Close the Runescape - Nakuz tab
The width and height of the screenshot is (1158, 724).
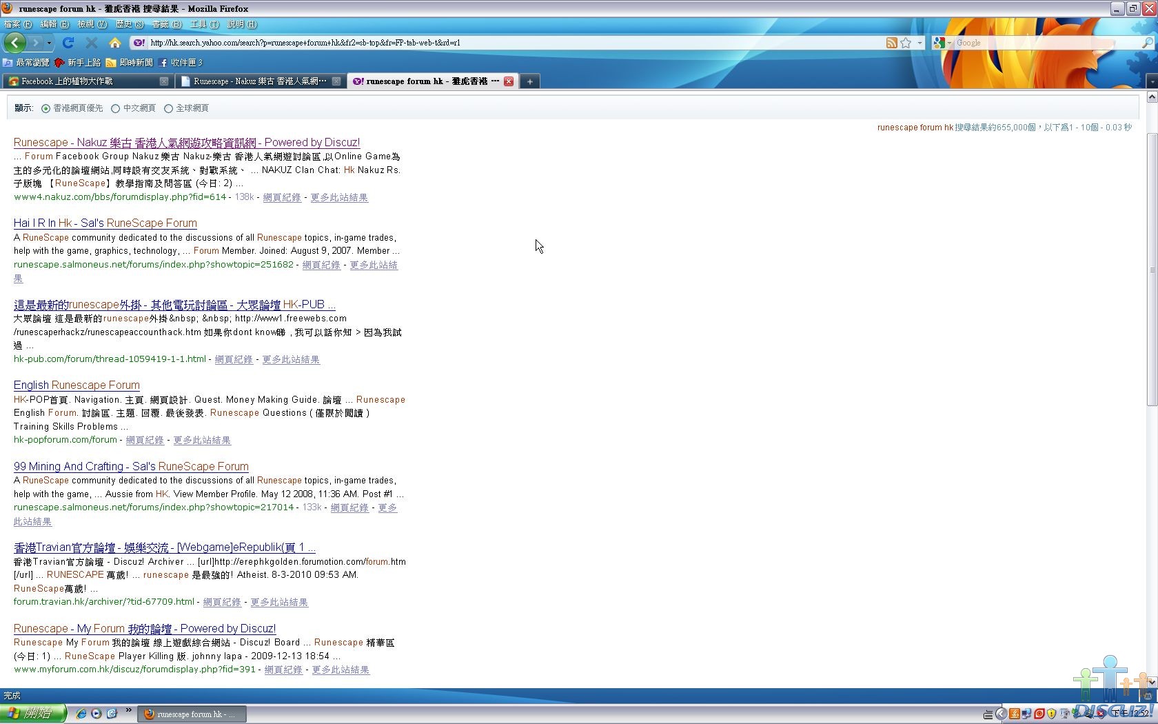[336, 81]
